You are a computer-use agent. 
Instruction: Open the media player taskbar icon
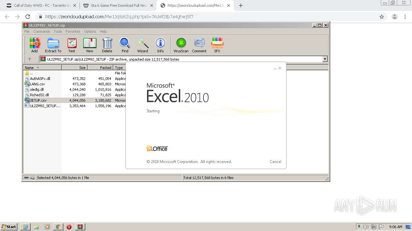coord(47,227)
